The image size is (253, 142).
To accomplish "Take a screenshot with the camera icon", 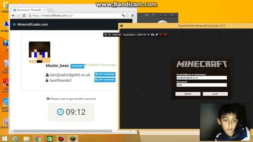I will [x=153, y=35].
